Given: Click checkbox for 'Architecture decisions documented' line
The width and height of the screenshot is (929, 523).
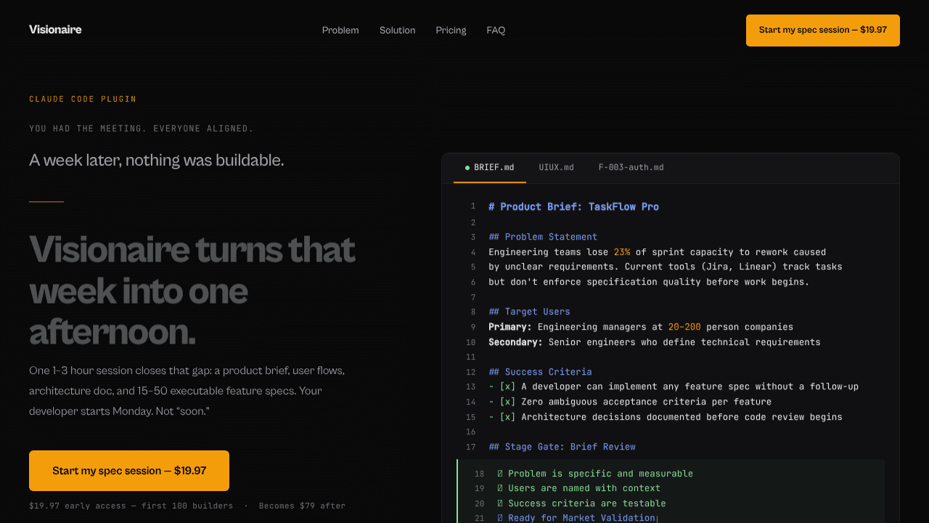Looking at the screenshot, I should click(508, 417).
